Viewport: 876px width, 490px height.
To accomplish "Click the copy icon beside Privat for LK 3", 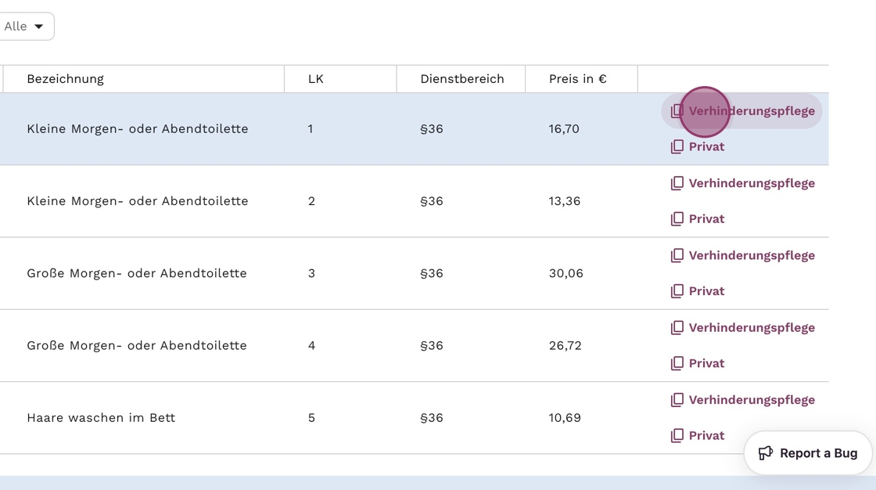I will (x=677, y=291).
